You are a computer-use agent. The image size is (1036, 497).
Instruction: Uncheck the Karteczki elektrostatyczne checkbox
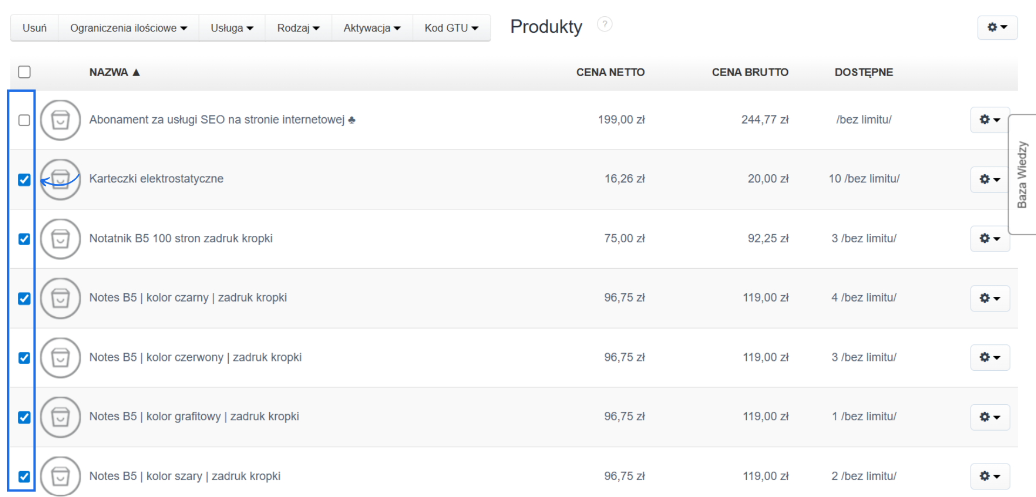click(x=24, y=180)
